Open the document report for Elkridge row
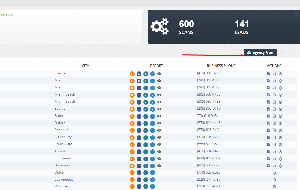The width and height of the screenshot is (300, 190). pyautogui.click(x=268, y=74)
